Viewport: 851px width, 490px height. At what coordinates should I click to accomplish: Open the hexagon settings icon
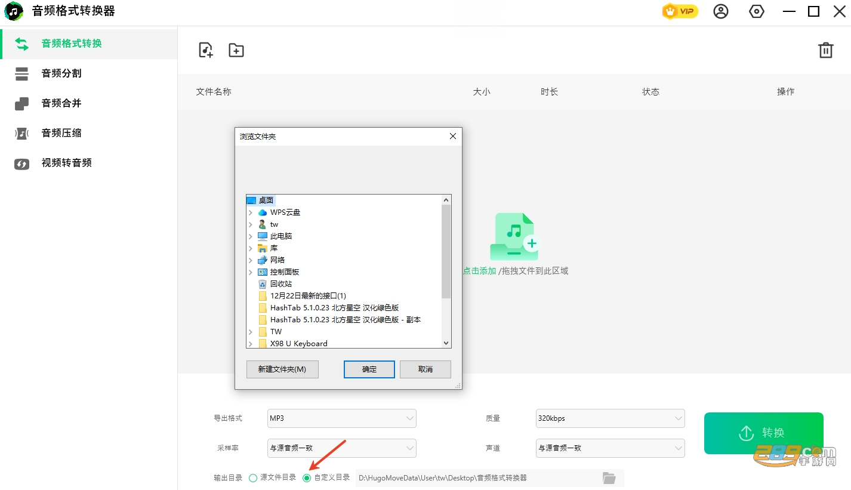point(757,11)
